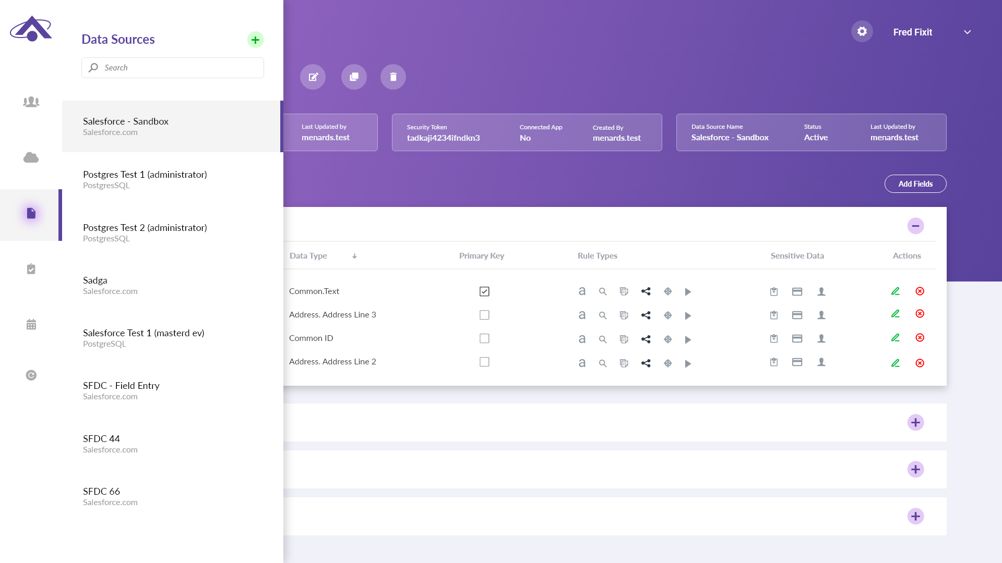This screenshot has height=563, width=1002.
Task: Sort by Data Type using the arrow
Action: point(354,256)
